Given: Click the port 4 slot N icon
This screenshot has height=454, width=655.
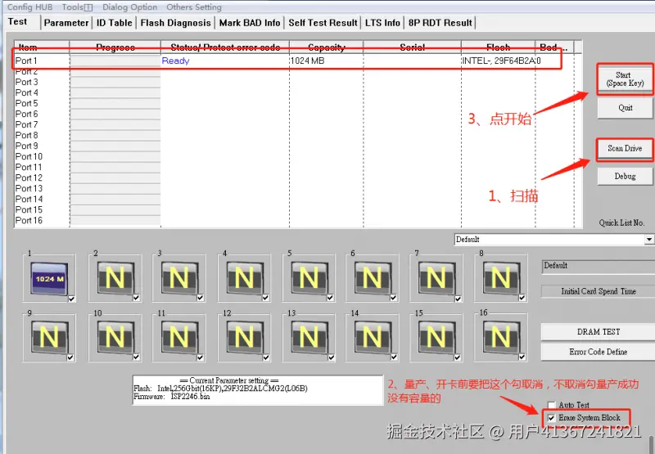Looking at the screenshot, I should point(245,277).
